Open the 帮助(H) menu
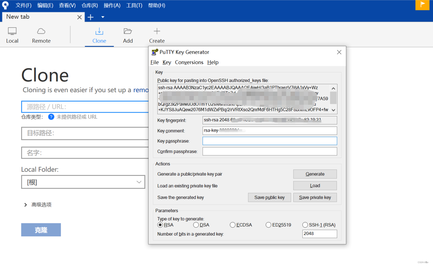 [157, 5]
